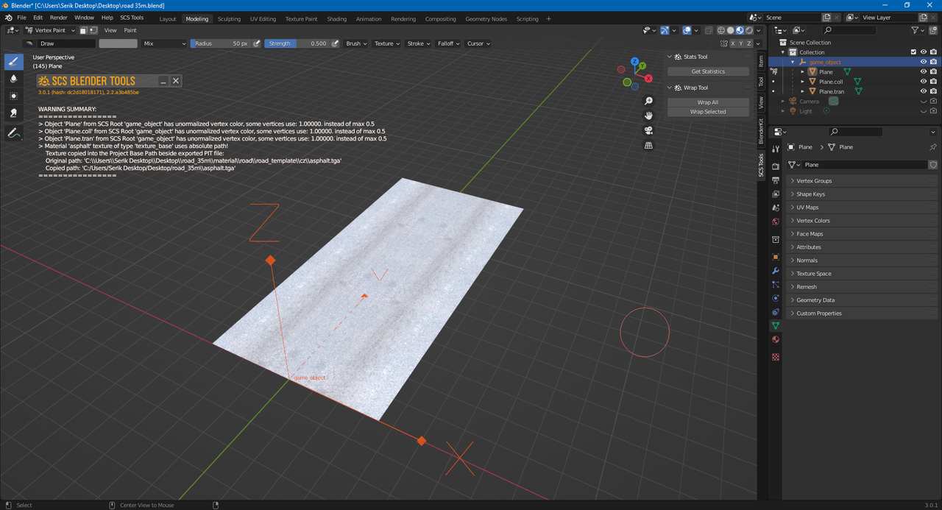Switch to the UV Editing workspace tab
942x510 pixels.
[263, 18]
